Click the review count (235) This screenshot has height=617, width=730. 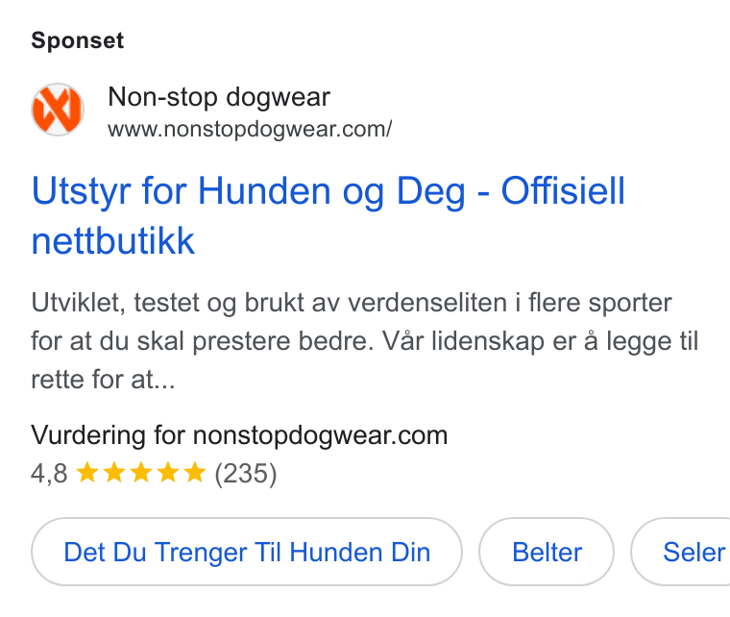pos(246,474)
